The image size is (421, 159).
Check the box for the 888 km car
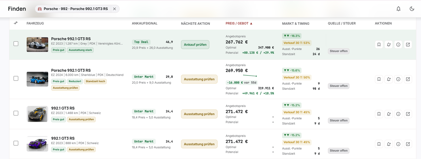[x=16, y=143]
